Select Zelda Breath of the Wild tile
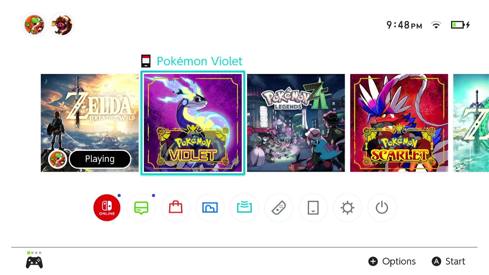The image size is (489, 275). click(x=90, y=123)
